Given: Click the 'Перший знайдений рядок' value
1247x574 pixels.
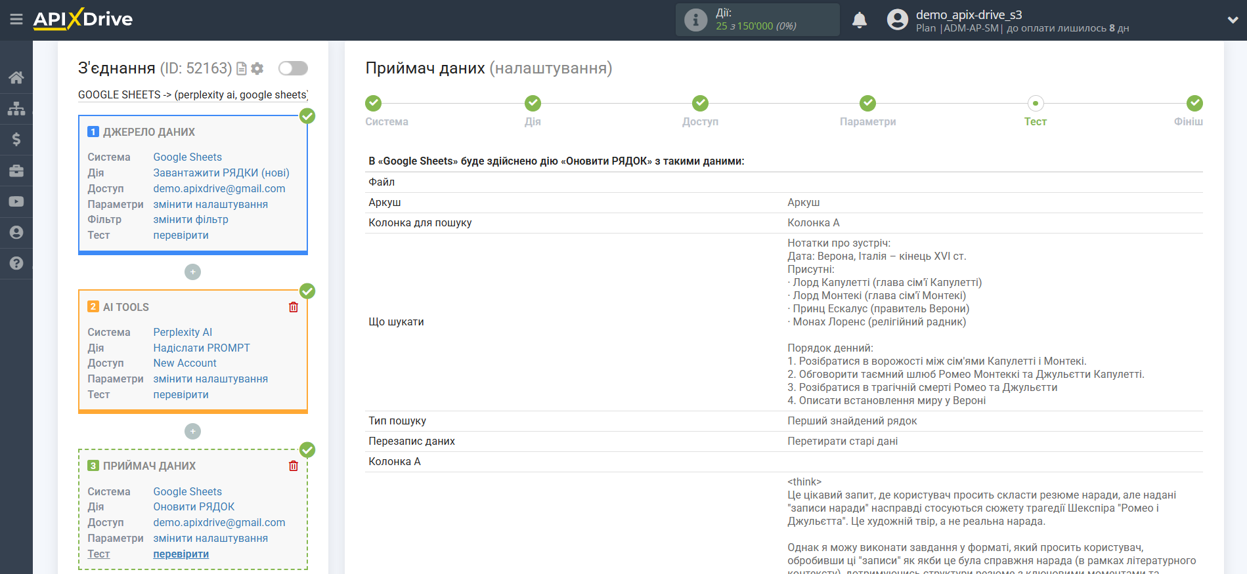Looking at the screenshot, I should tap(852, 420).
